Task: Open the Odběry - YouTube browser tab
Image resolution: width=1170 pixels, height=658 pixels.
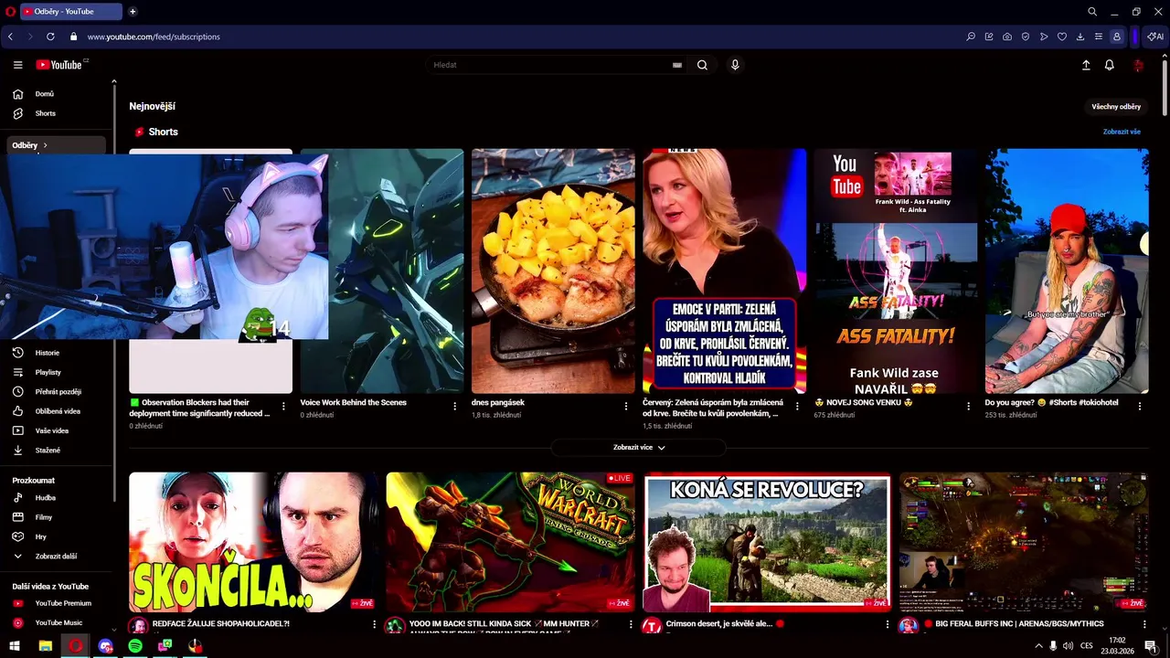Action: [x=70, y=12]
